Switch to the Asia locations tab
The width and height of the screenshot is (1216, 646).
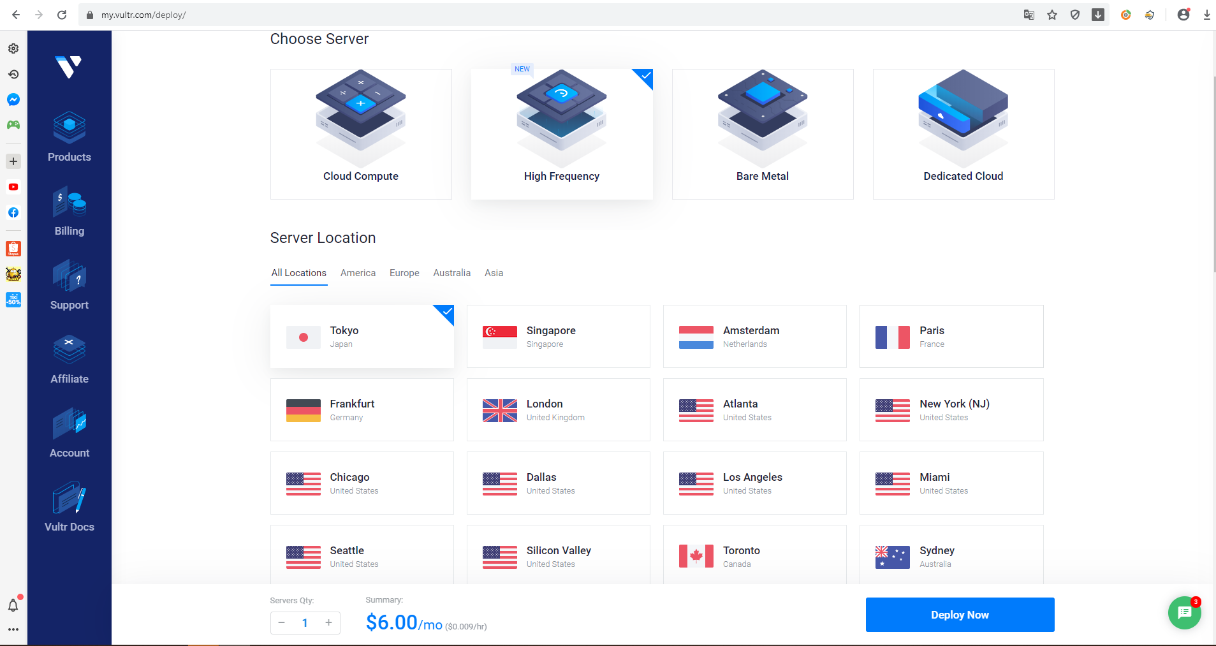point(494,273)
